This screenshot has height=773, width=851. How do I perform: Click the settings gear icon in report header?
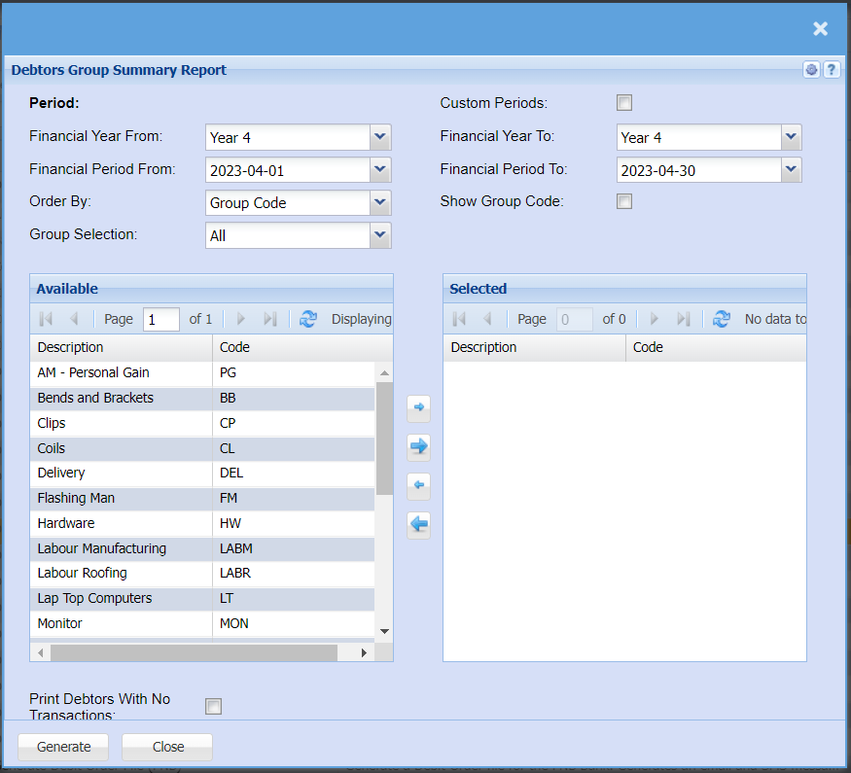[811, 70]
